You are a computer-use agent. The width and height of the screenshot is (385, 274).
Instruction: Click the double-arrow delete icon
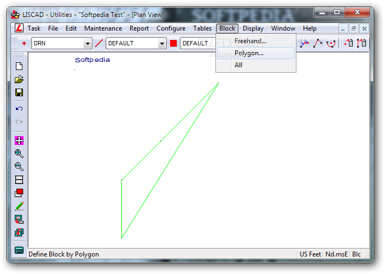(361, 43)
